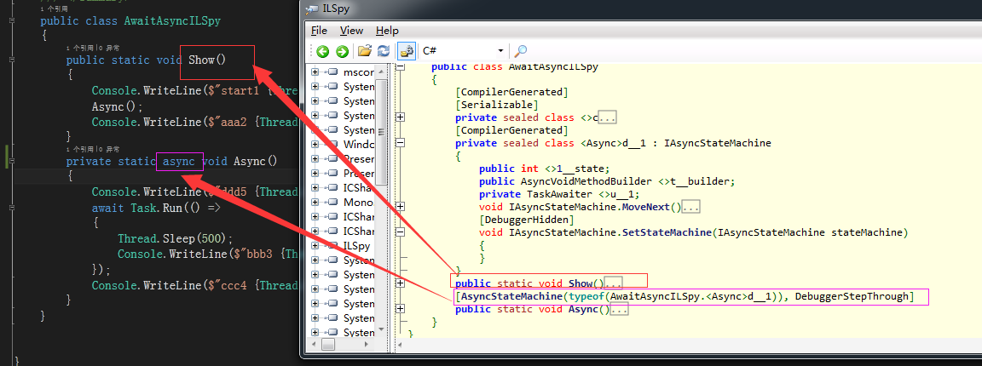Open the C# language dropdown

[x=464, y=51]
